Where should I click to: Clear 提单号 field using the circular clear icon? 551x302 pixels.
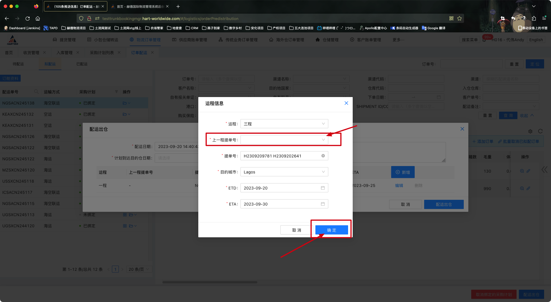coord(323,155)
